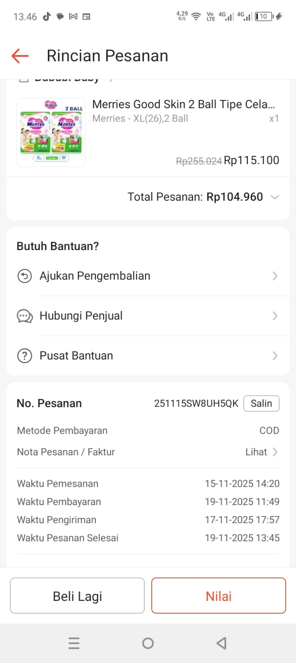This screenshot has width=296, height=663.
Task: Select Ajukan Pengembalian text option
Action: tap(95, 276)
